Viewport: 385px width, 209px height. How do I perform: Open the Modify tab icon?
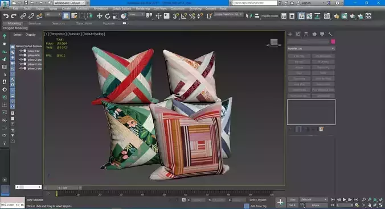(298, 34)
